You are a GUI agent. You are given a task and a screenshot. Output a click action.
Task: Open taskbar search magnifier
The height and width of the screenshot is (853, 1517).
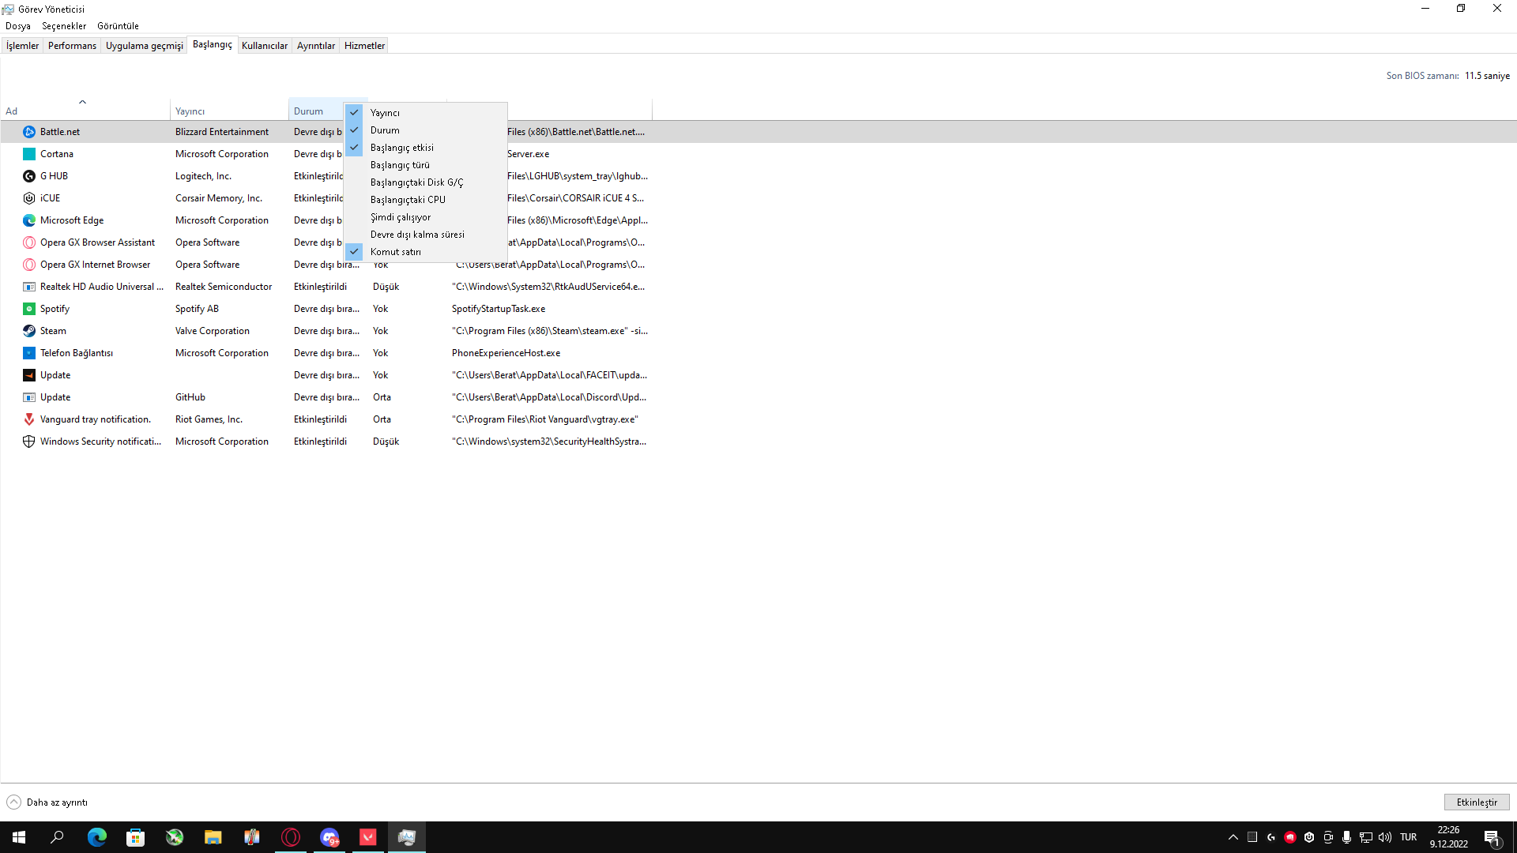pyautogui.click(x=57, y=837)
